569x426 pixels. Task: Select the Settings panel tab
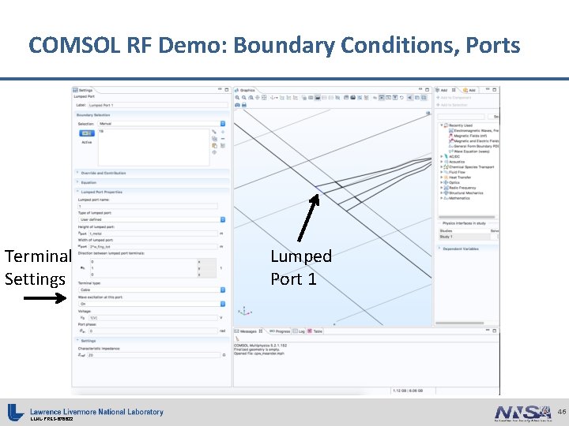pyautogui.click(x=83, y=90)
